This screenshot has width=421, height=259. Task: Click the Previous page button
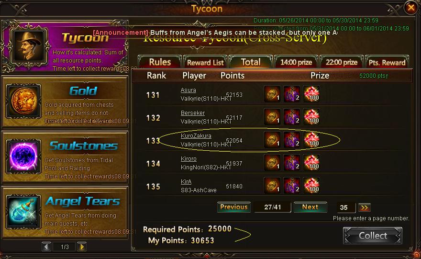click(x=233, y=207)
